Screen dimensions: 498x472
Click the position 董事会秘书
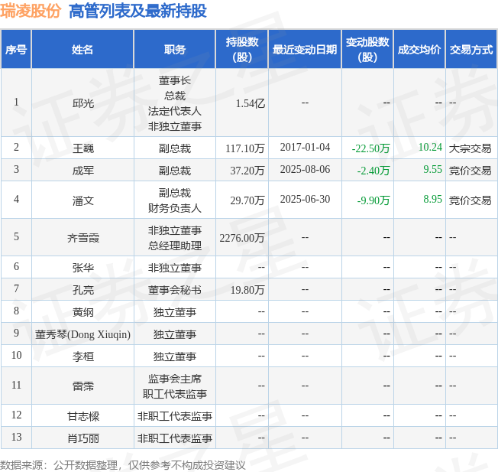tap(175, 290)
